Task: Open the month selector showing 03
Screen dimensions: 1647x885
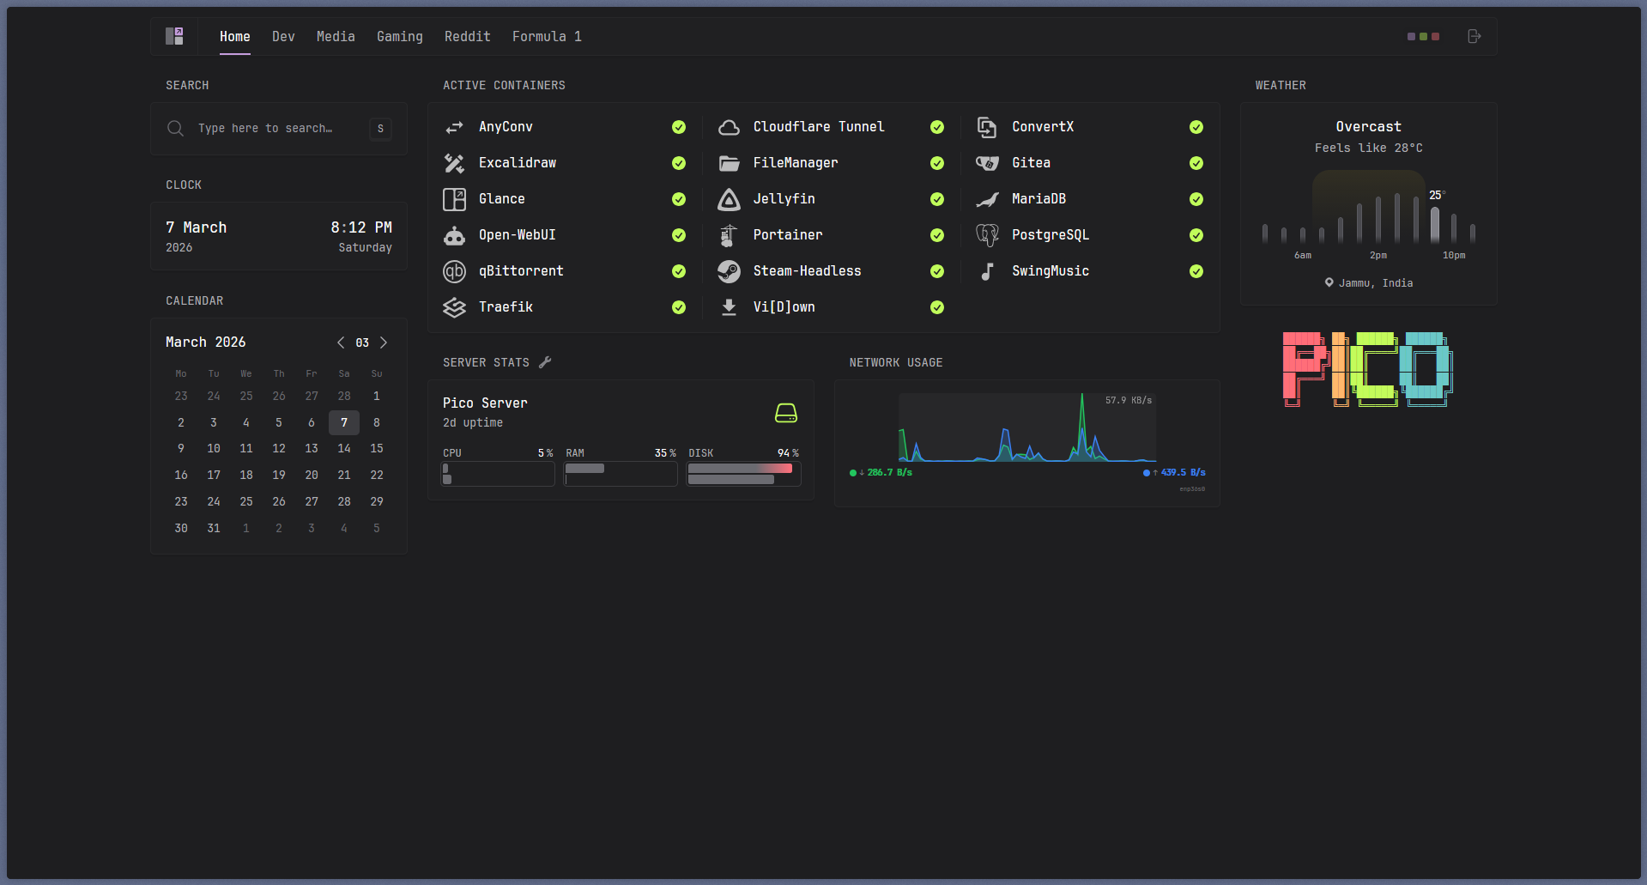Action: (362, 342)
